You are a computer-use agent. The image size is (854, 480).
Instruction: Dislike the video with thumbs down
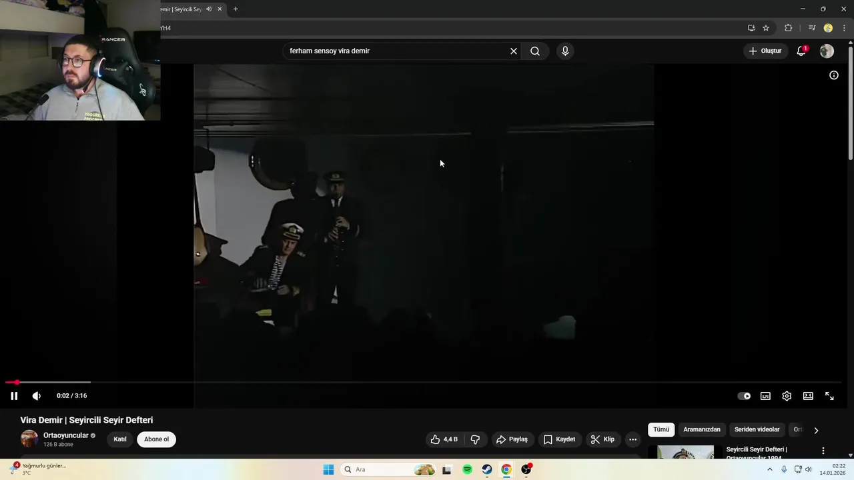[475, 439]
